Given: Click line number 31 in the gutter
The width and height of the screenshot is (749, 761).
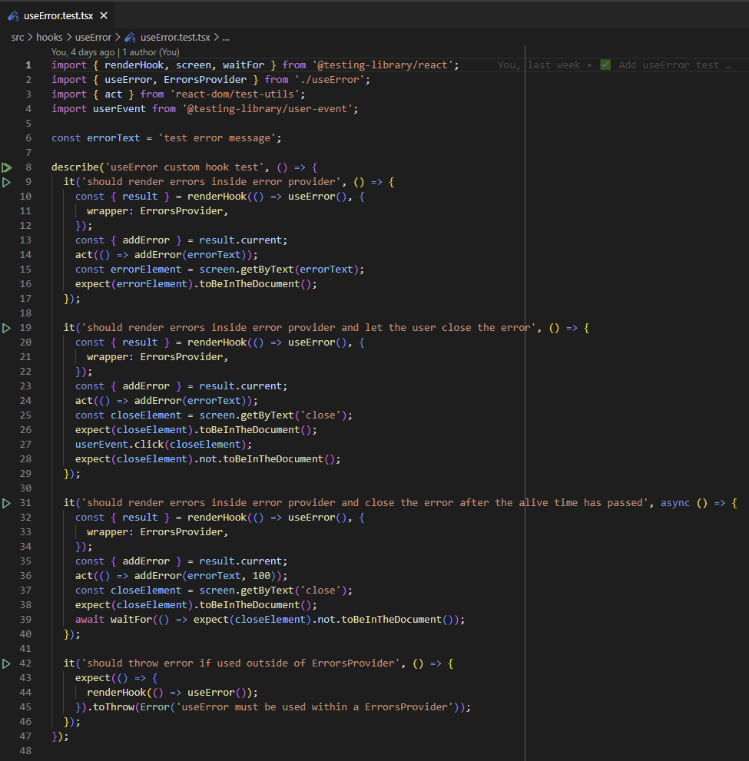Looking at the screenshot, I should [x=25, y=503].
